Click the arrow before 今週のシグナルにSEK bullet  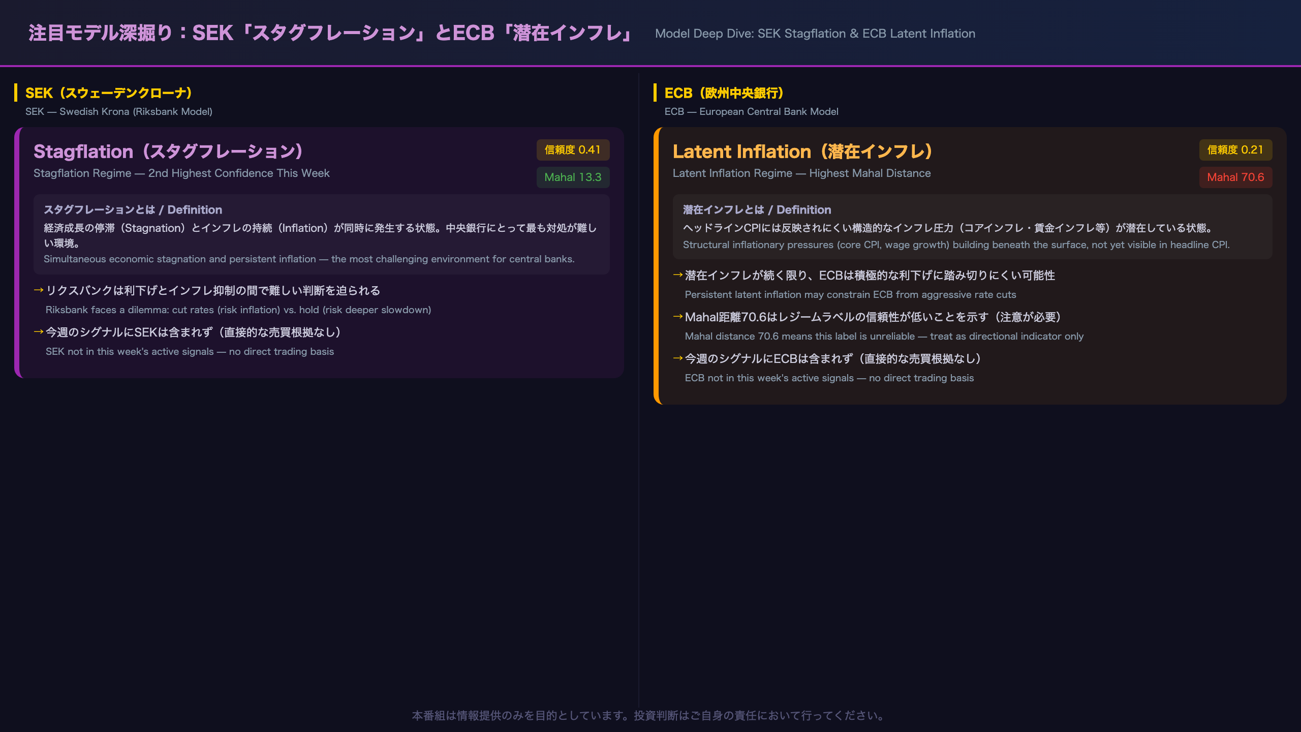(39, 332)
